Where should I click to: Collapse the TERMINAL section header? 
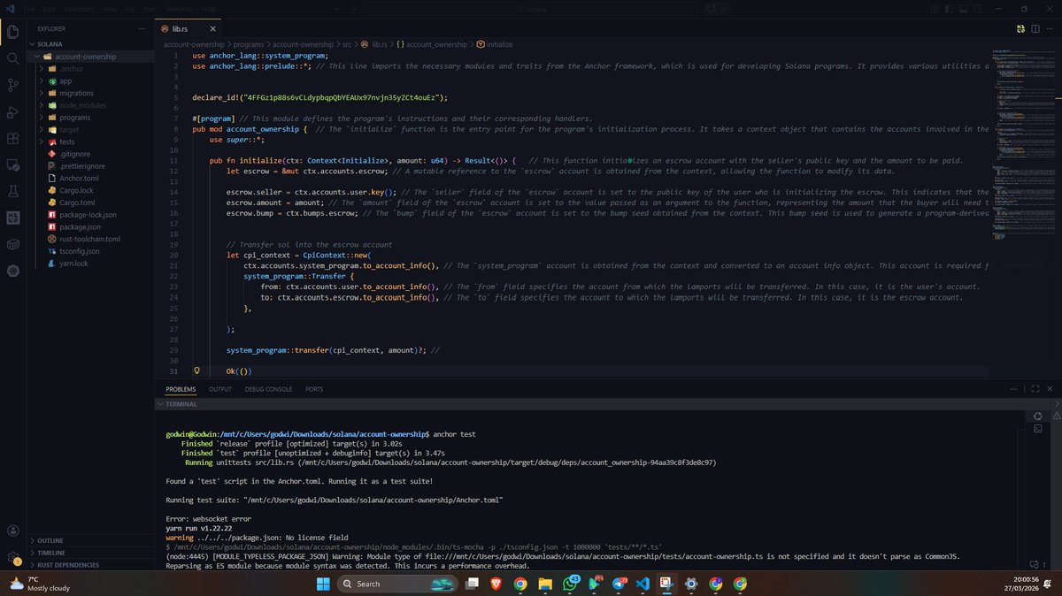click(602, 403)
